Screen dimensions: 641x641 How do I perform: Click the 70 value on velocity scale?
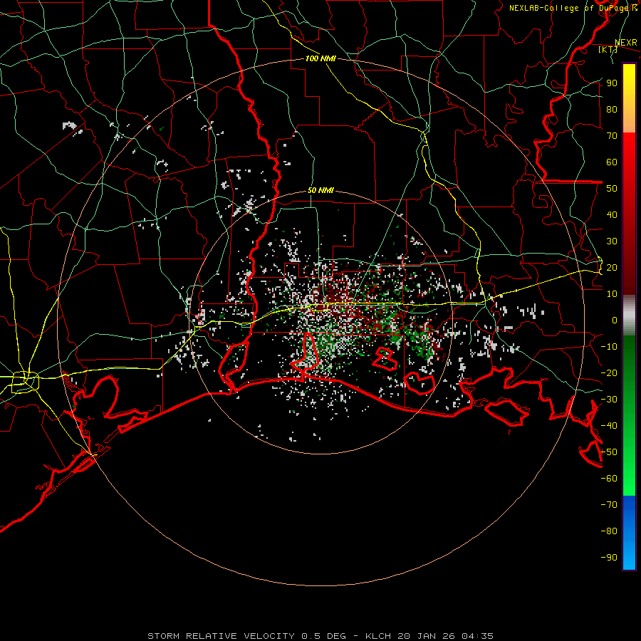pos(612,136)
